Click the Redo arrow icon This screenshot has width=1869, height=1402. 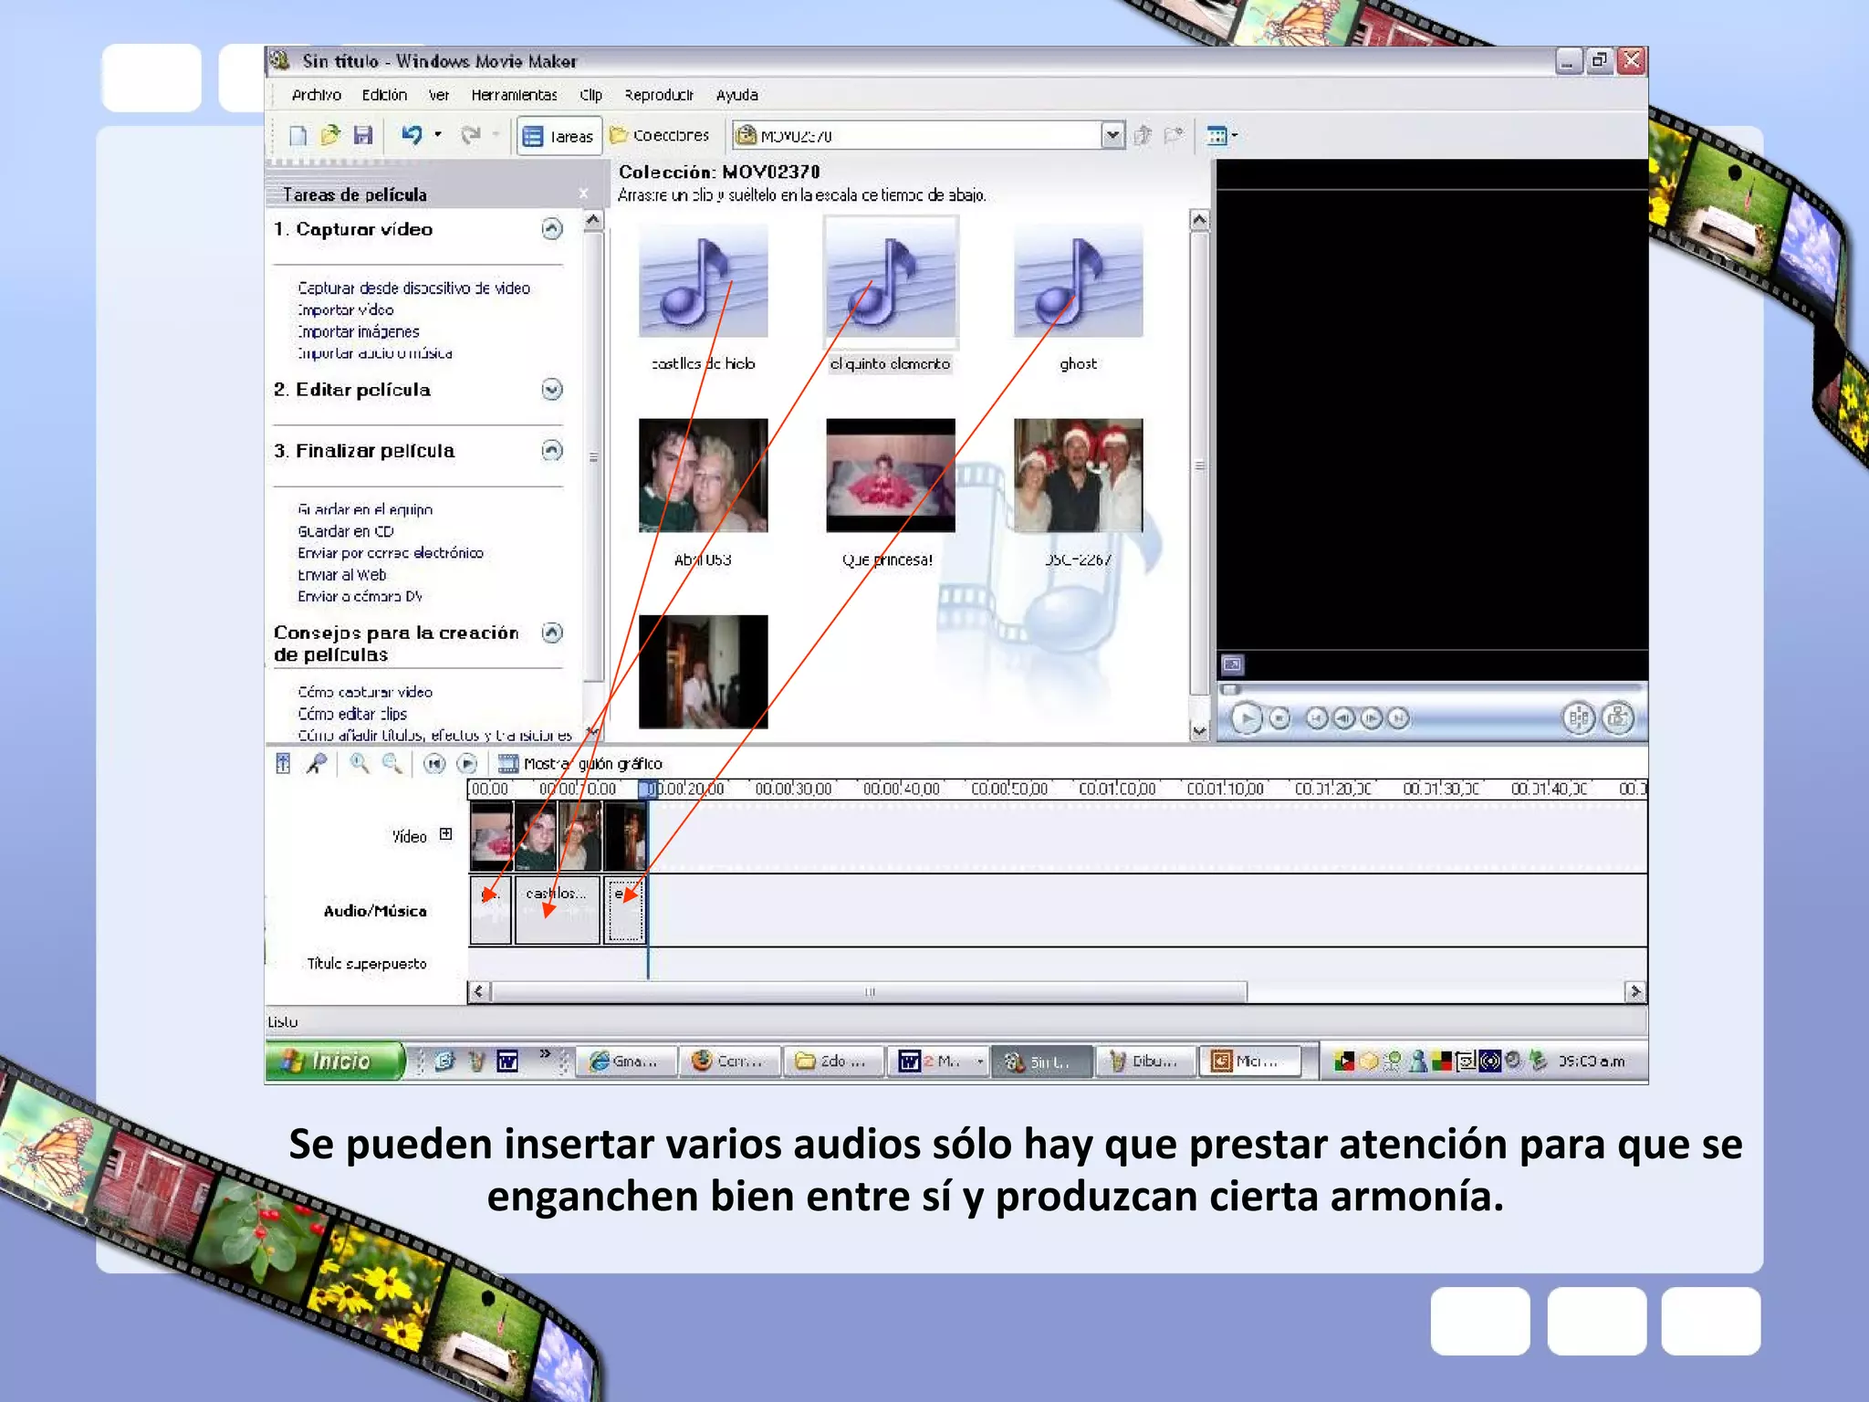471,136
